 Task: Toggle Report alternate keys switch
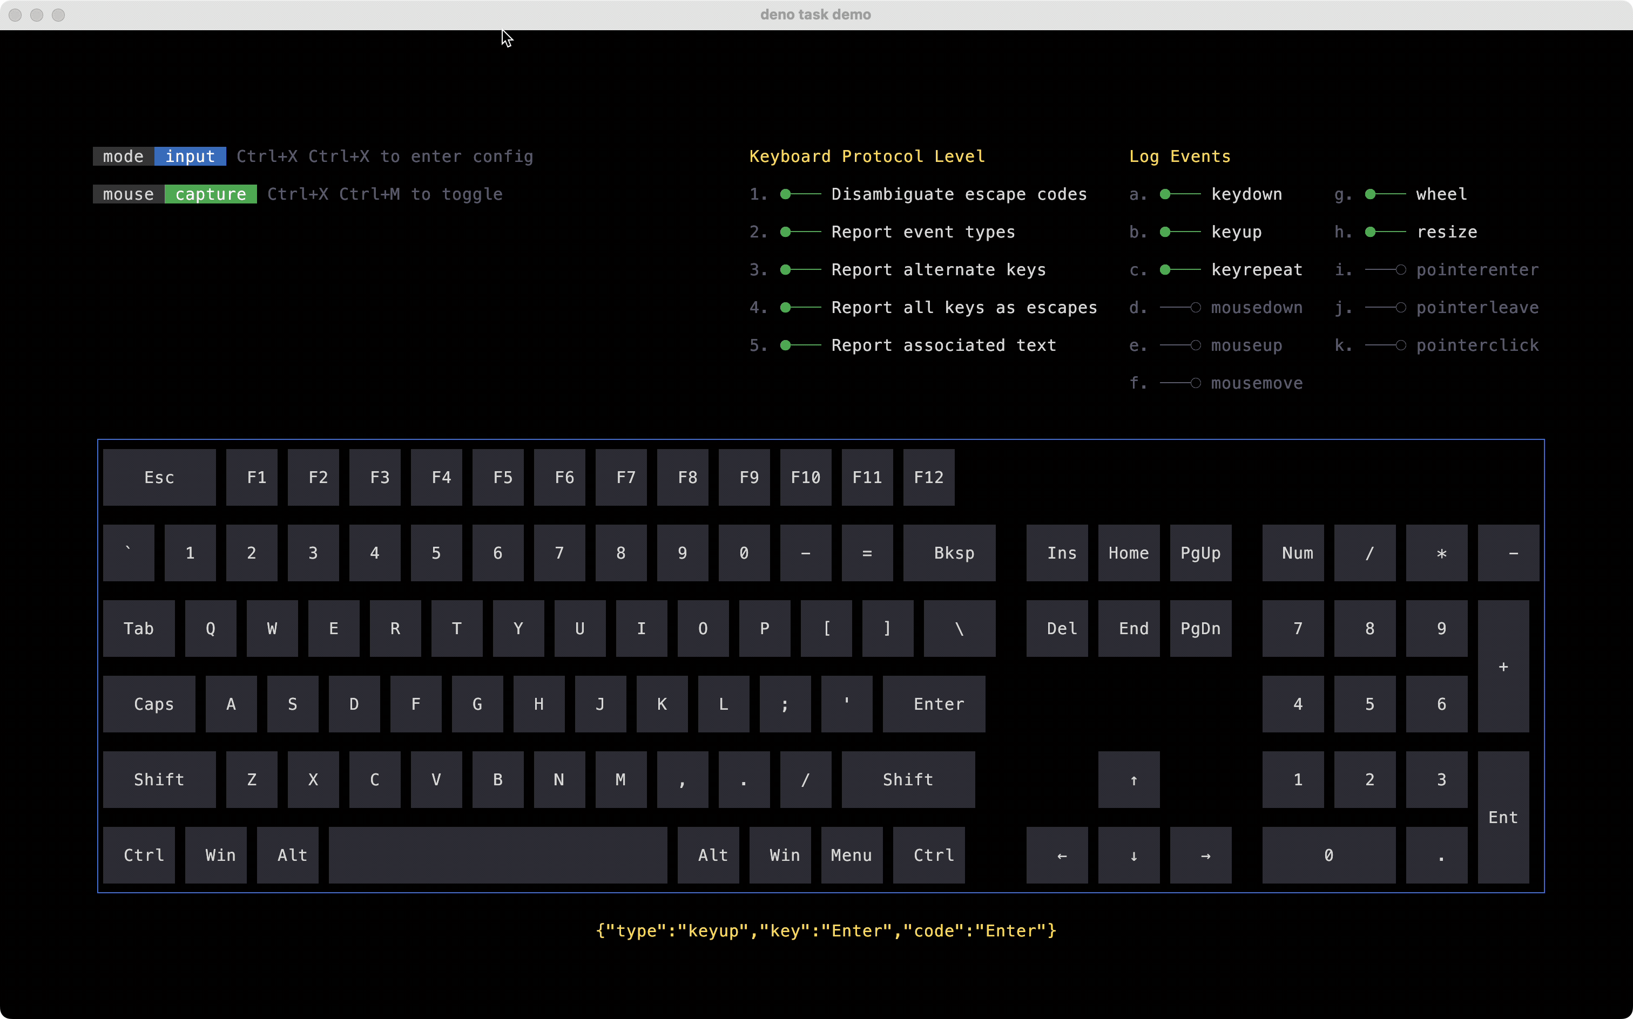[x=800, y=269]
